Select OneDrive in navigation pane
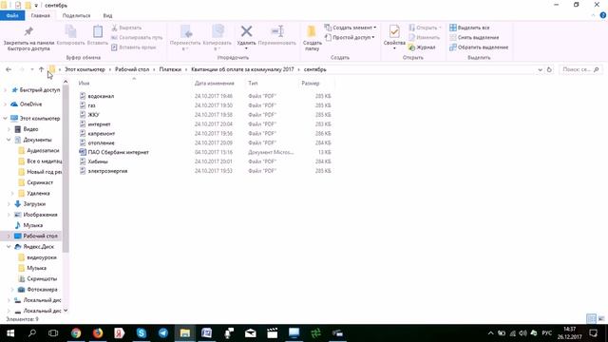Screen dimensions: 608x342 30,104
